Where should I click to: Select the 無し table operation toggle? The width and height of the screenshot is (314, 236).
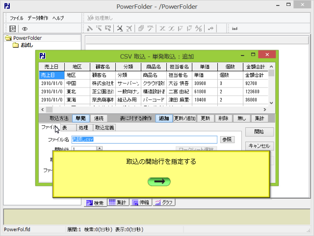click(241, 118)
